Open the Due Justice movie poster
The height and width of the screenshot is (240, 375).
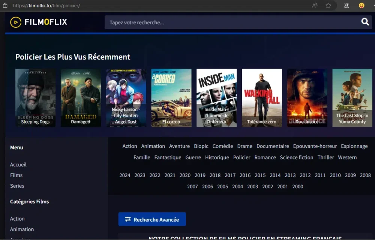click(x=307, y=98)
